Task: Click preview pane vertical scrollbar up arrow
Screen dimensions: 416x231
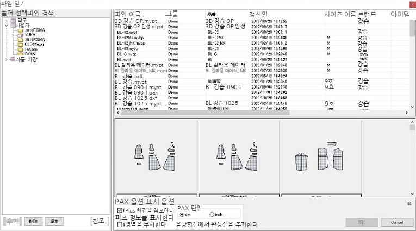Action: [412, 122]
